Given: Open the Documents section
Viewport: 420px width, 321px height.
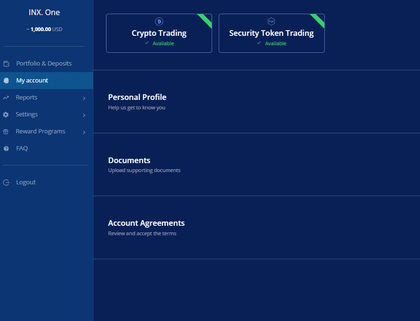Looking at the screenshot, I should tap(256, 165).
